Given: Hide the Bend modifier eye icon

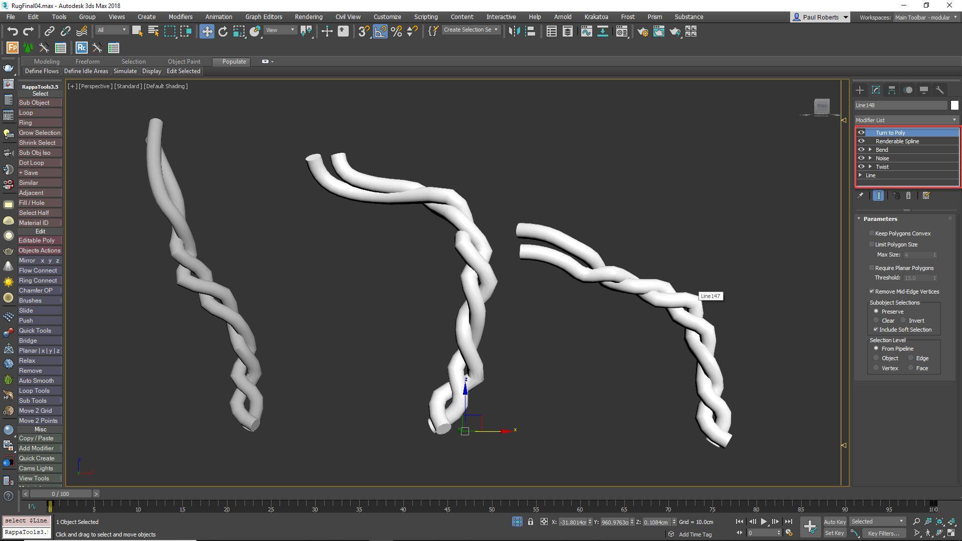Looking at the screenshot, I should pyautogui.click(x=861, y=150).
